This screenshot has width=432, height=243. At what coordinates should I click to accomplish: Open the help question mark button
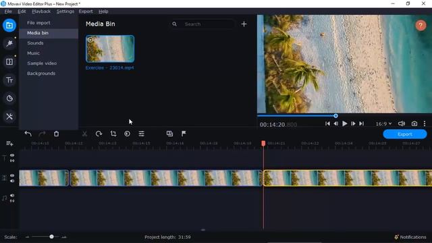[x=421, y=26]
